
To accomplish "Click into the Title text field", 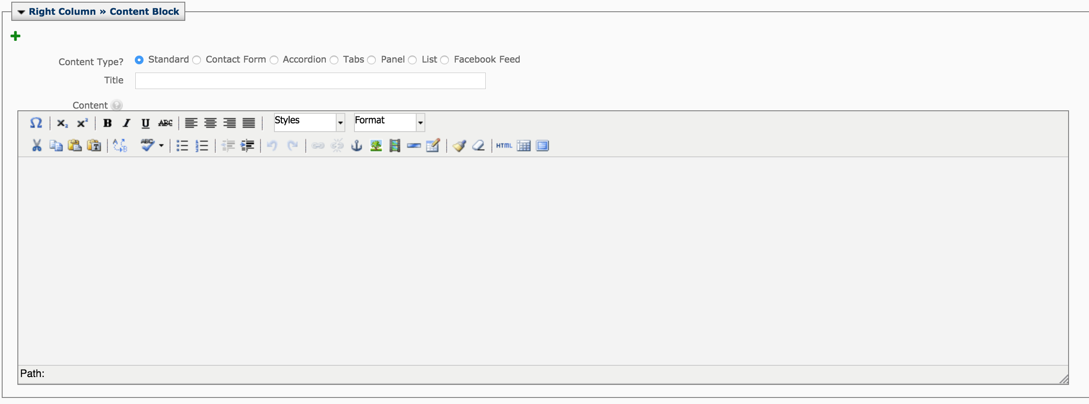I will (x=310, y=81).
